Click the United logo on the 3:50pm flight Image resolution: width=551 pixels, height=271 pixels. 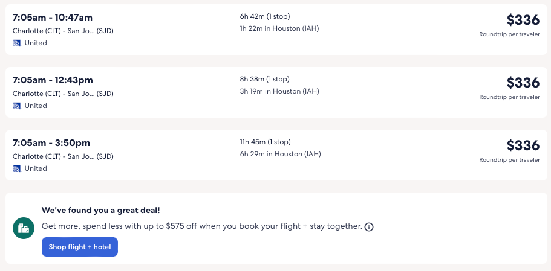coord(17,168)
